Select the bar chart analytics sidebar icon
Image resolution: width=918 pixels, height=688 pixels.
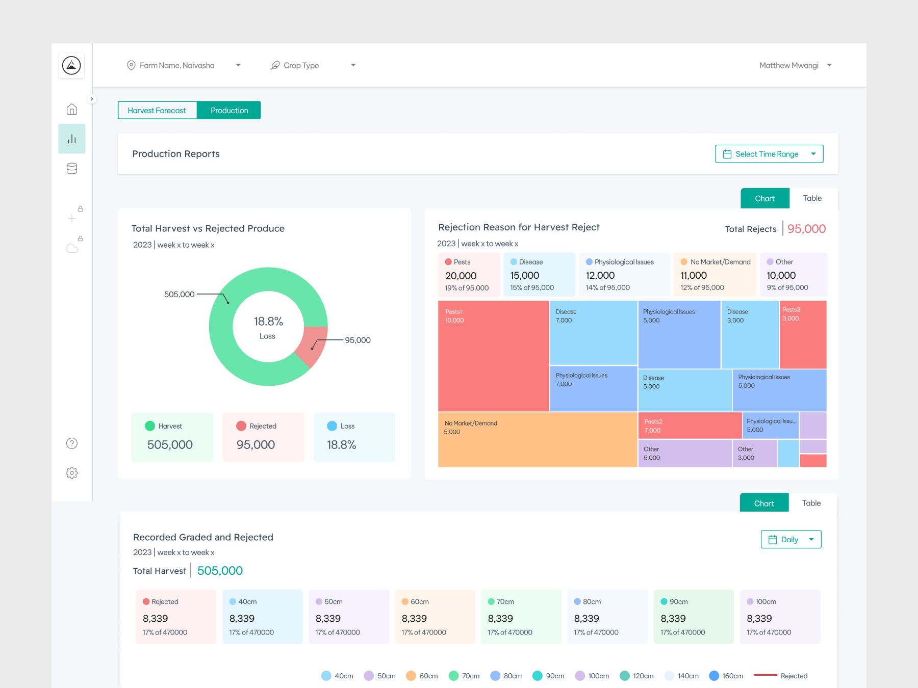pyautogui.click(x=72, y=139)
